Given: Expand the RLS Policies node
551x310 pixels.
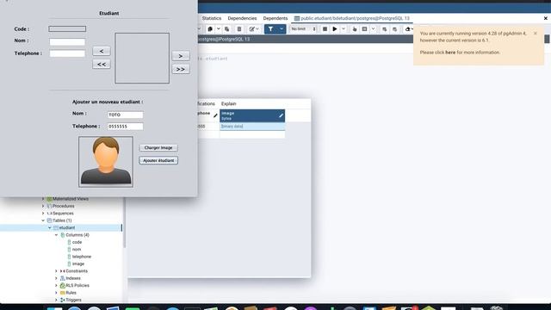Looking at the screenshot, I should 56,285.
